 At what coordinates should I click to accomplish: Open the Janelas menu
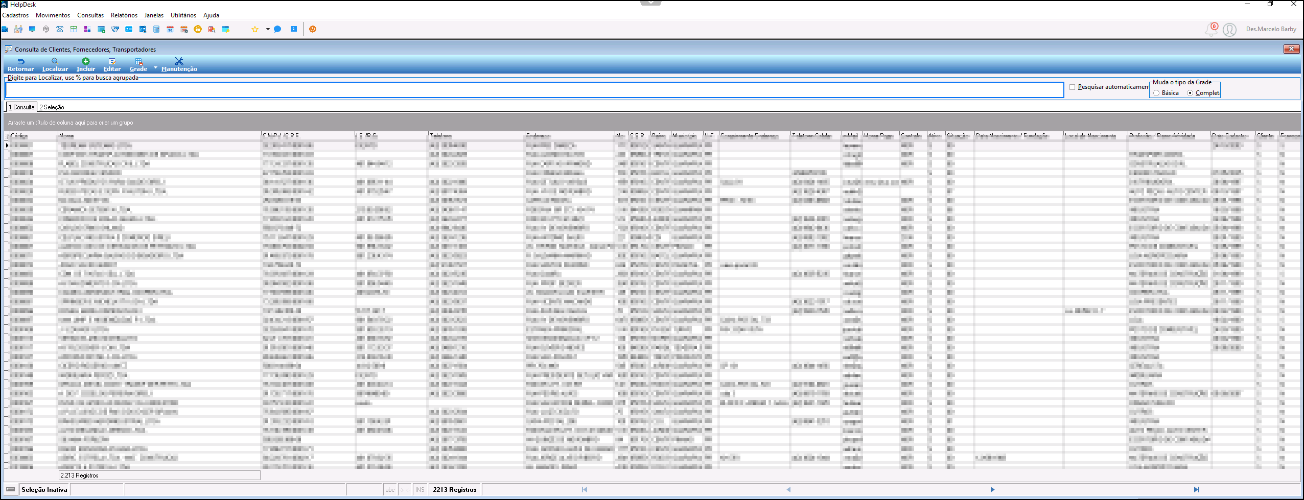(x=154, y=15)
